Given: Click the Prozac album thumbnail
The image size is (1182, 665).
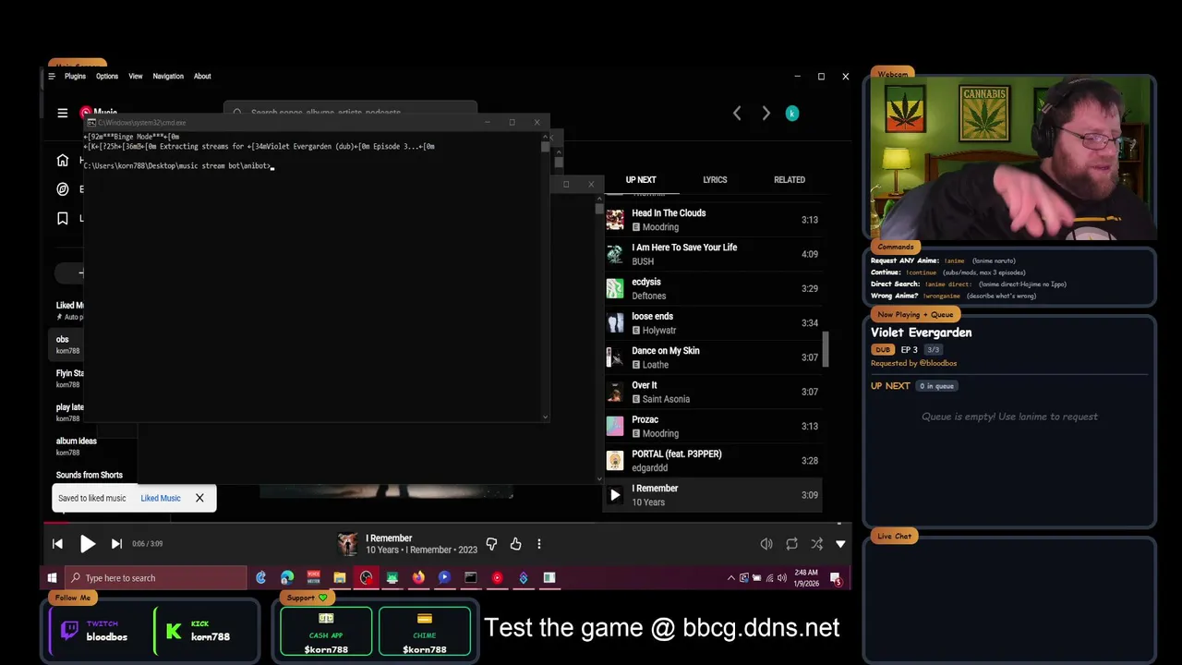Looking at the screenshot, I should (x=615, y=426).
